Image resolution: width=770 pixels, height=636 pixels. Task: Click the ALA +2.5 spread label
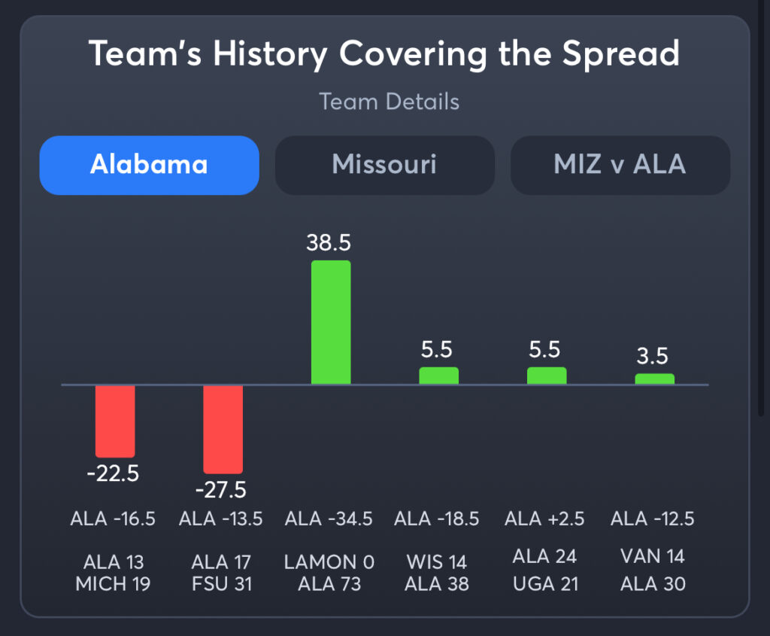pos(544,519)
